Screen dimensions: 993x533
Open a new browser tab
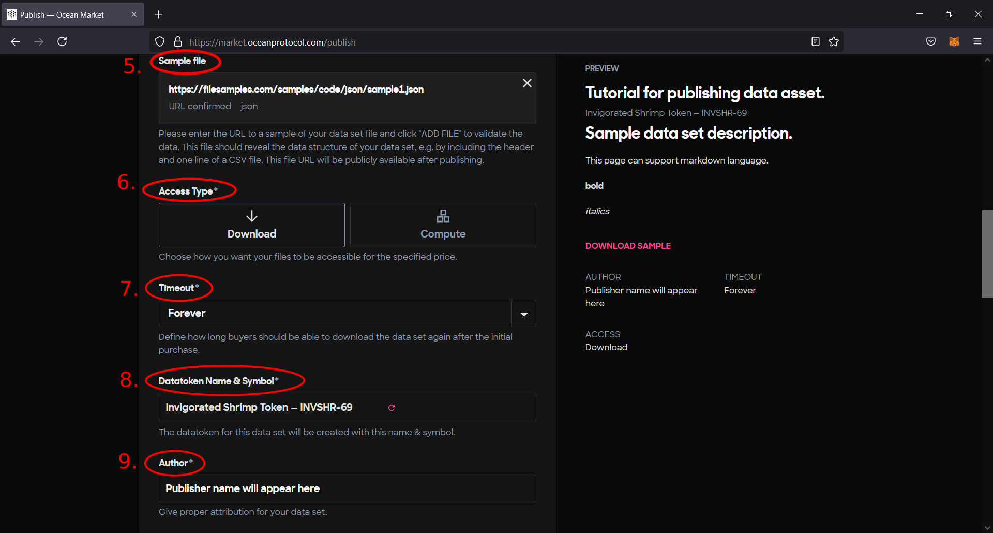tap(159, 14)
